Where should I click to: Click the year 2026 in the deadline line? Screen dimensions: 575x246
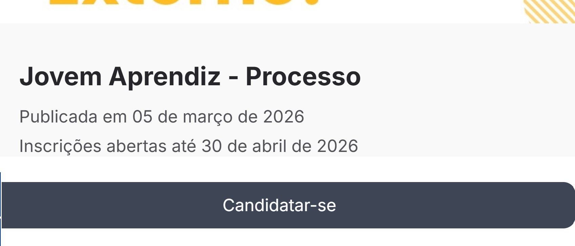tap(337, 146)
